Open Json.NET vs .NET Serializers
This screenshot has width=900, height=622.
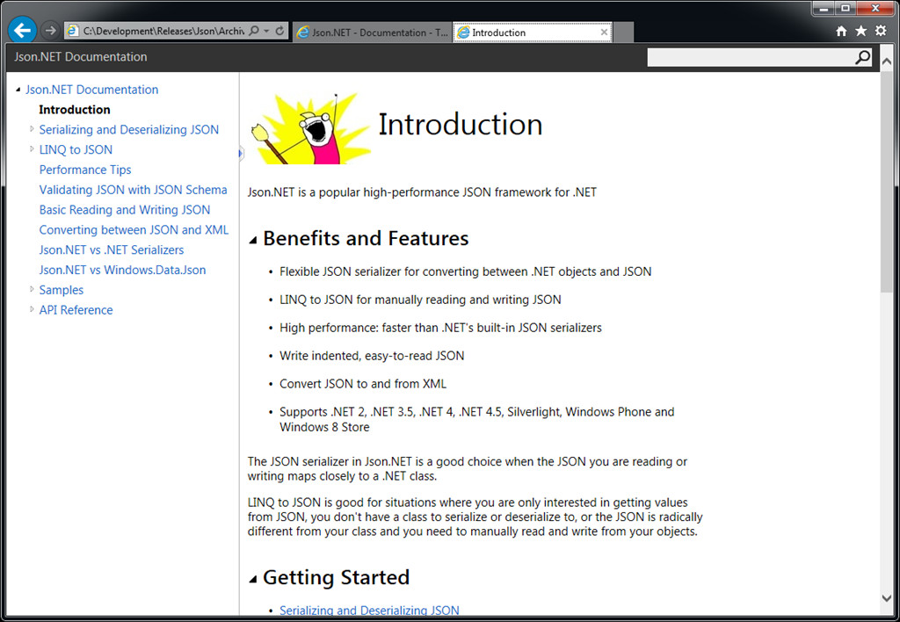(x=112, y=250)
